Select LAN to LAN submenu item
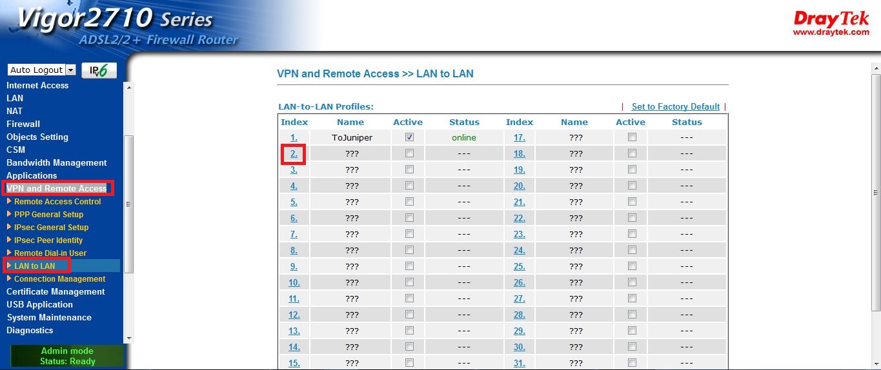Screen dimensions: 881x370 35,266
